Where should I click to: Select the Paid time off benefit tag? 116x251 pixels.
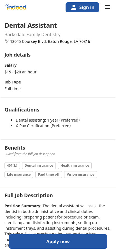pos(49,175)
